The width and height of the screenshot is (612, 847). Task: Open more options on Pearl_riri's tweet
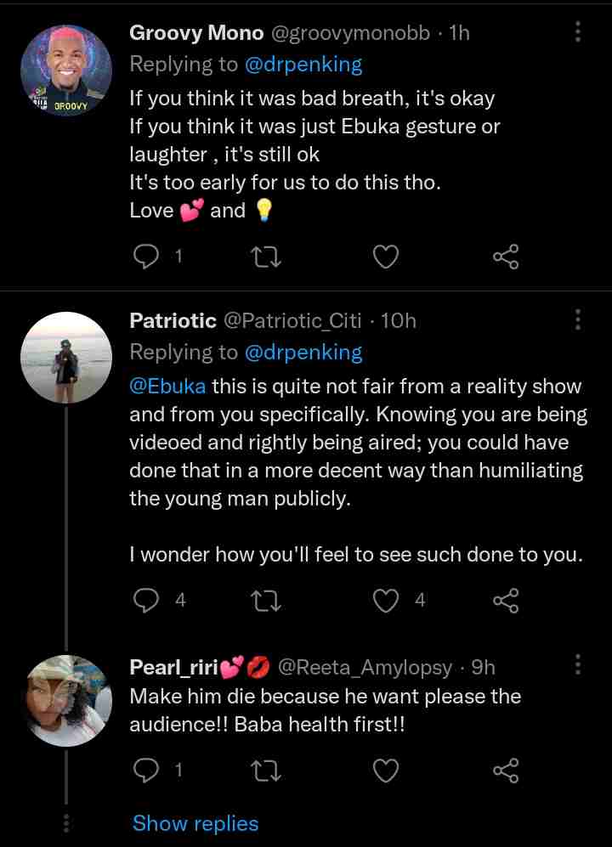tap(578, 667)
